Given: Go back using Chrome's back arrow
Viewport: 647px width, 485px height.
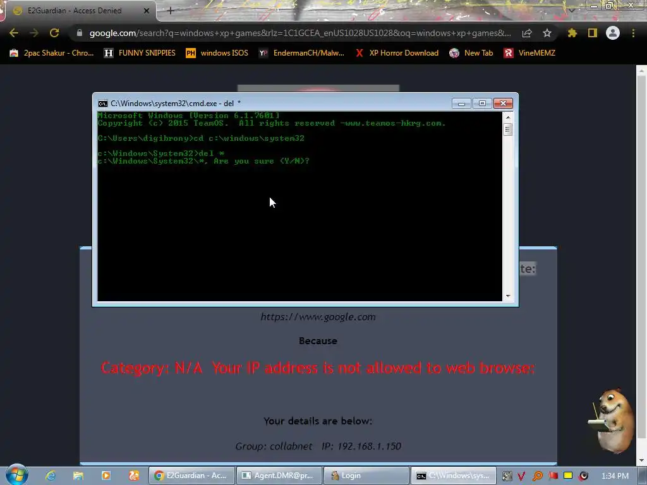Looking at the screenshot, I should pyautogui.click(x=14, y=33).
